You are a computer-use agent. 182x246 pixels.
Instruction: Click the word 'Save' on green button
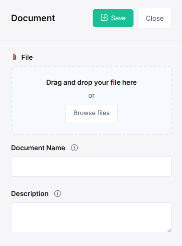118,18
